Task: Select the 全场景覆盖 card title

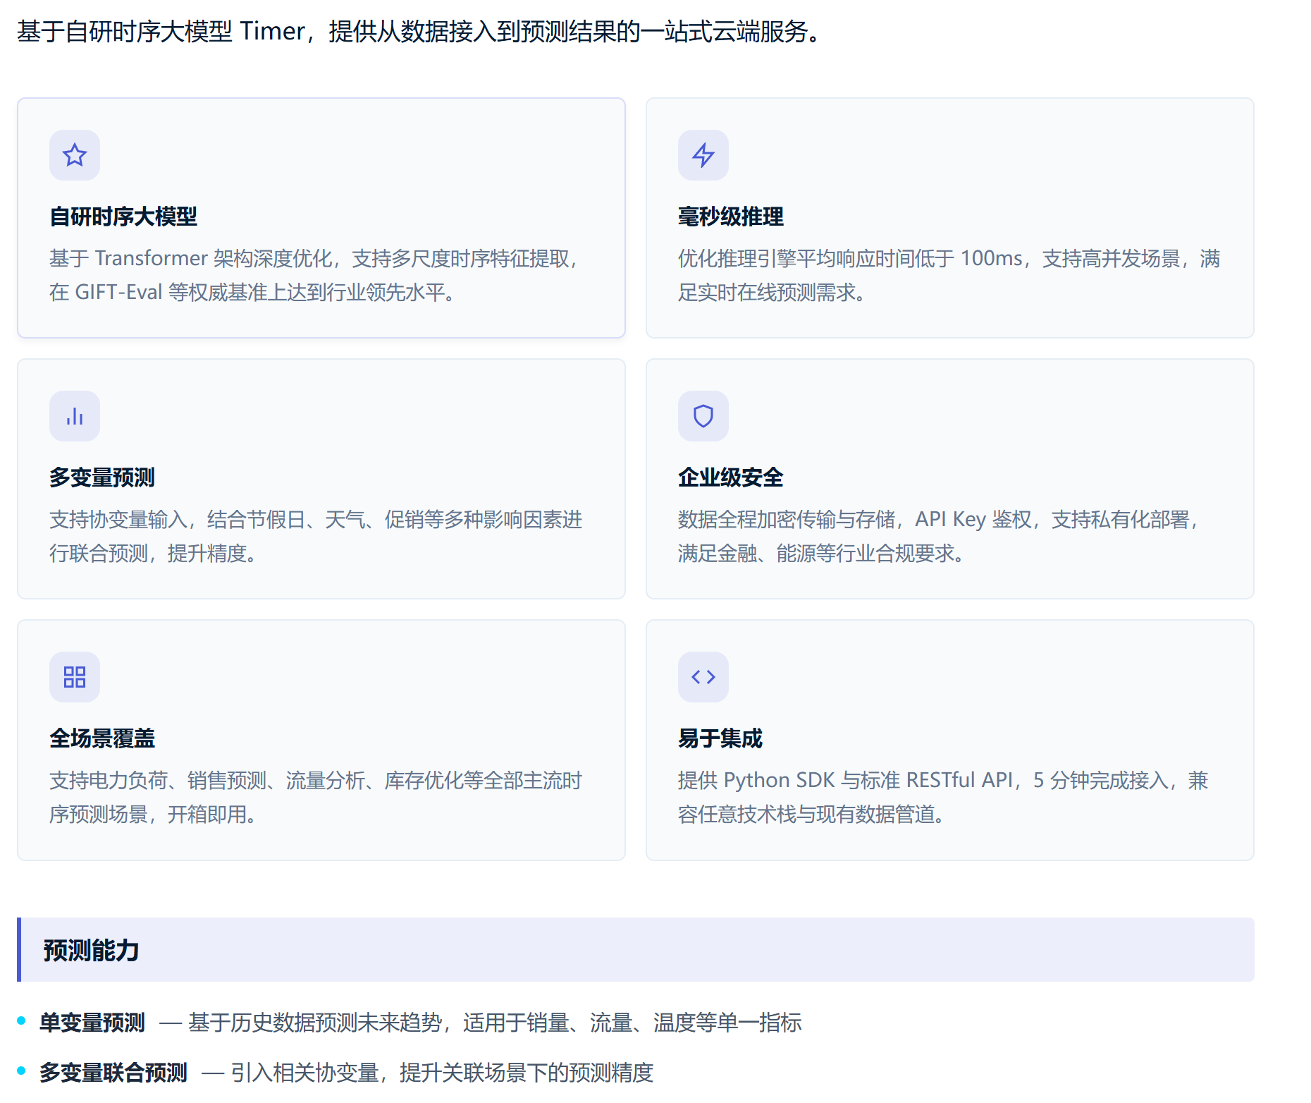Action: pos(102,738)
